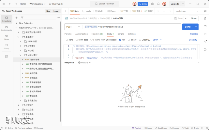
Task: Click the Cookies link
Action: click(194, 34)
